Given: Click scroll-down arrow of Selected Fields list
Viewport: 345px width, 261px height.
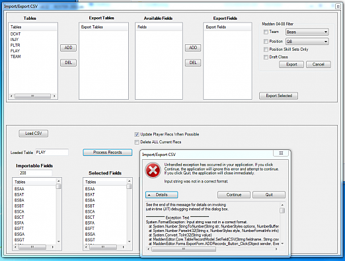Looking at the screenshot, I should coord(130,242).
